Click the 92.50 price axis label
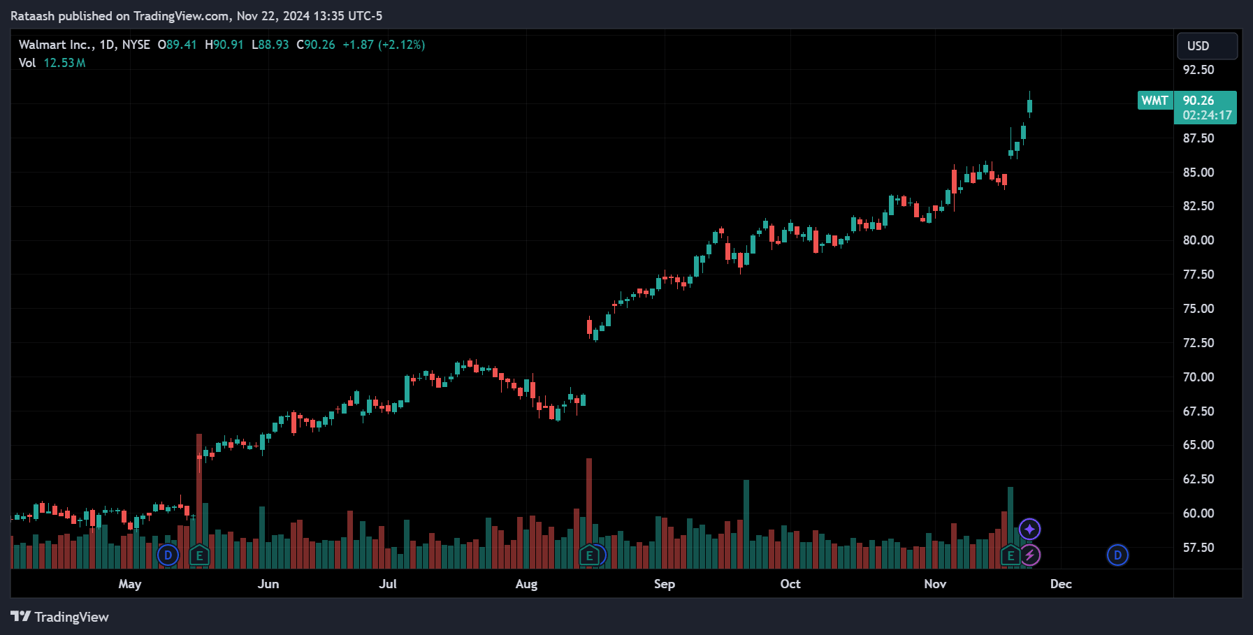Screen dimensions: 1253x635 1198,70
